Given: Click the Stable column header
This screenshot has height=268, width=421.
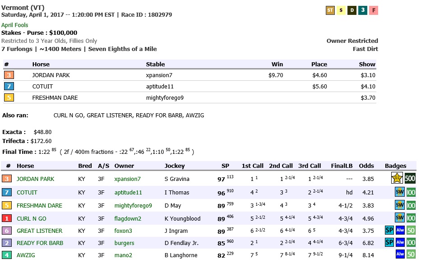Looking at the screenshot, I should (x=156, y=64).
